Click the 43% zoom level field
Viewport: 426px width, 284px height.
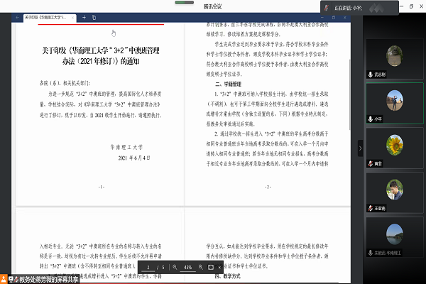tap(187, 268)
